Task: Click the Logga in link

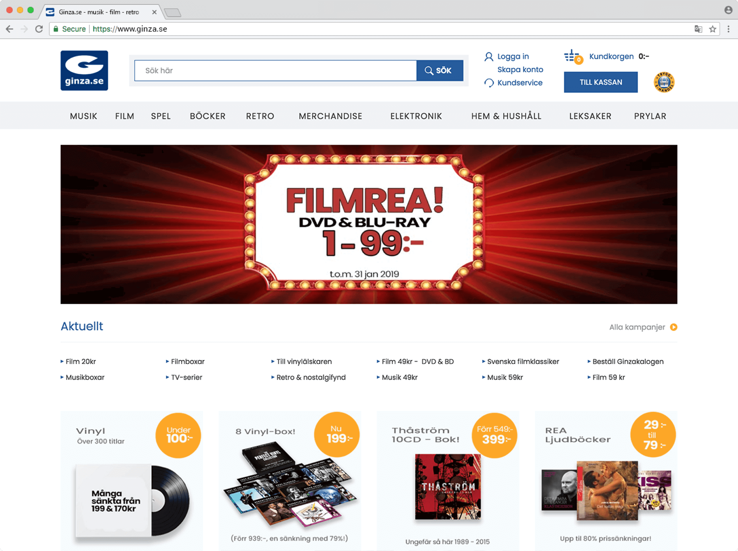Action: 513,56
